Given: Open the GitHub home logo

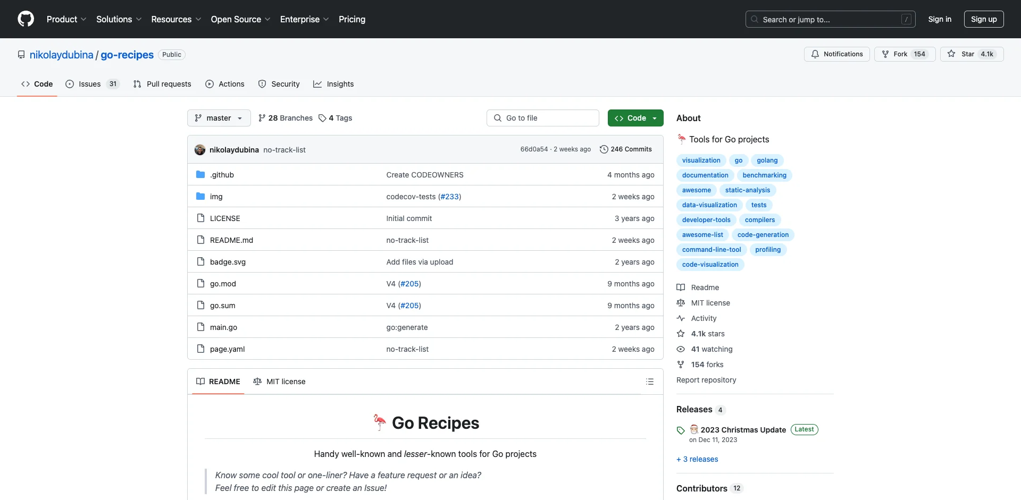Looking at the screenshot, I should (26, 19).
